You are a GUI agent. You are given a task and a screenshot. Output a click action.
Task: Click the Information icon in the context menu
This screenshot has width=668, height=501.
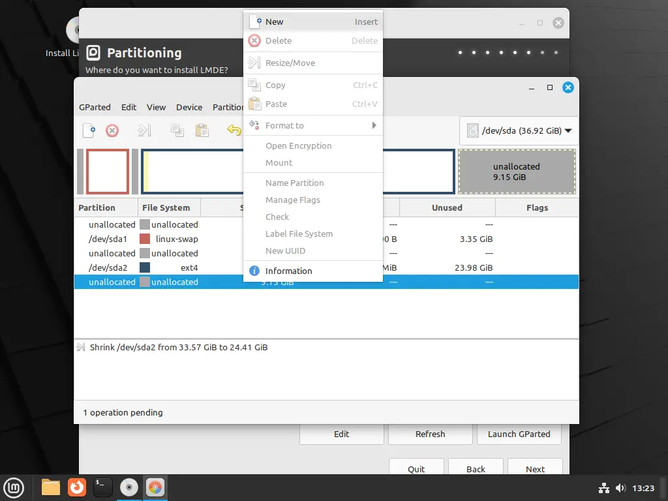tap(254, 271)
